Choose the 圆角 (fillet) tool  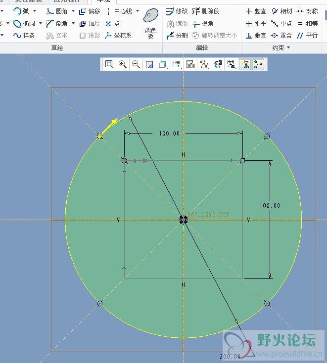pos(57,11)
